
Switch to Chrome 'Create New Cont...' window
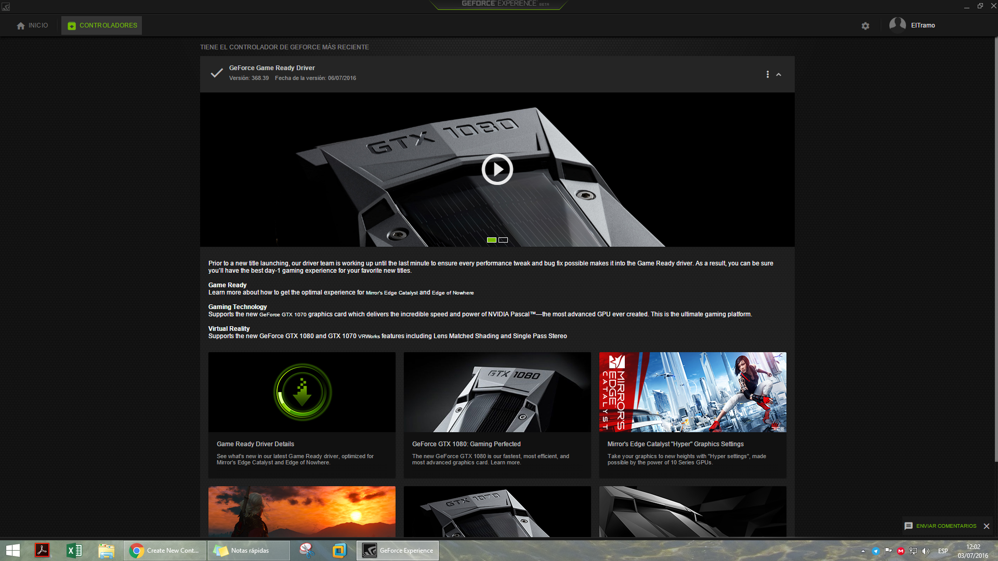(165, 551)
